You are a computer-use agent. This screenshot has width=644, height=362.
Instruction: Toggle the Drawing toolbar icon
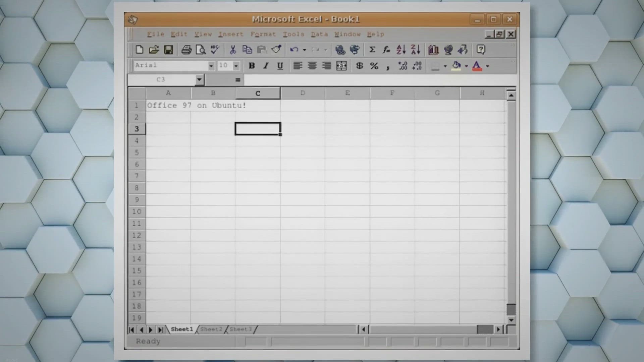(463, 50)
